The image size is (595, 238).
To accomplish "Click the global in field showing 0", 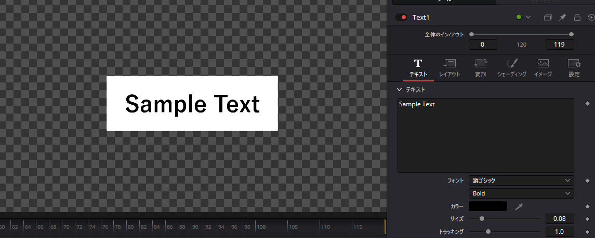I will pyautogui.click(x=483, y=45).
